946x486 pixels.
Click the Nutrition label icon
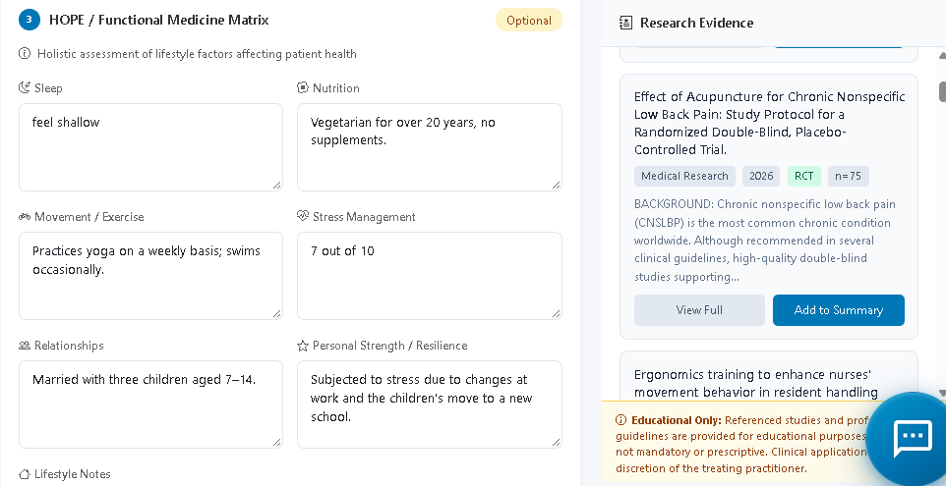coord(303,88)
